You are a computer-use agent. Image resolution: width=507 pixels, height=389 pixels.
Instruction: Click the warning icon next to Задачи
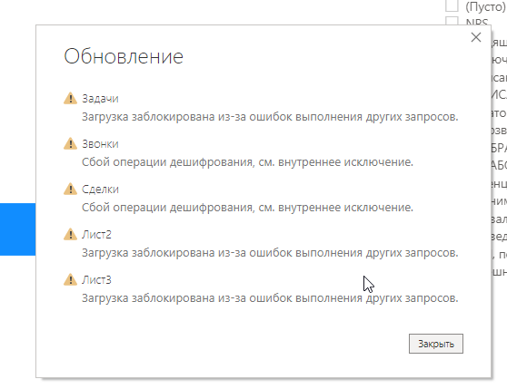[70, 98]
